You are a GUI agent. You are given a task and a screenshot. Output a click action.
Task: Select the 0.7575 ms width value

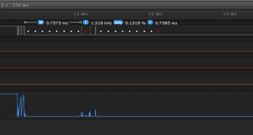tap(57, 23)
